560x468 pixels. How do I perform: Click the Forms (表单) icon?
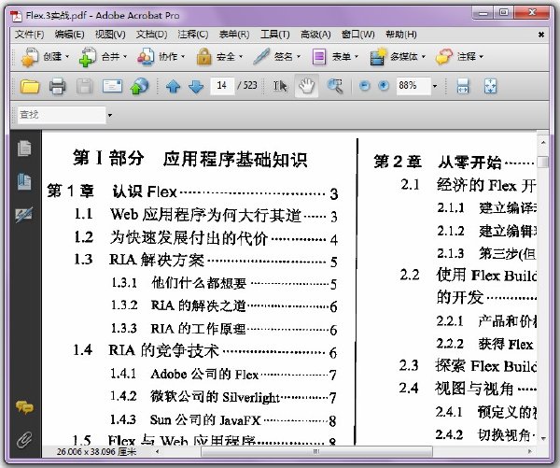point(319,57)
